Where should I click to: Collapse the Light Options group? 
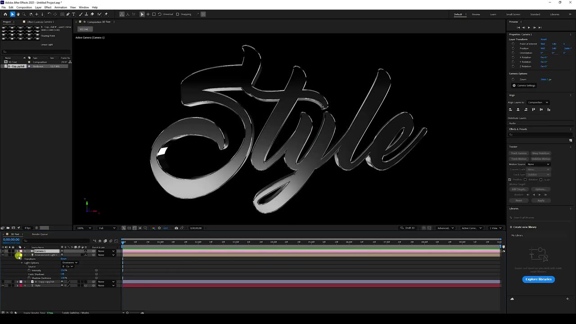[x=22, y=263]
